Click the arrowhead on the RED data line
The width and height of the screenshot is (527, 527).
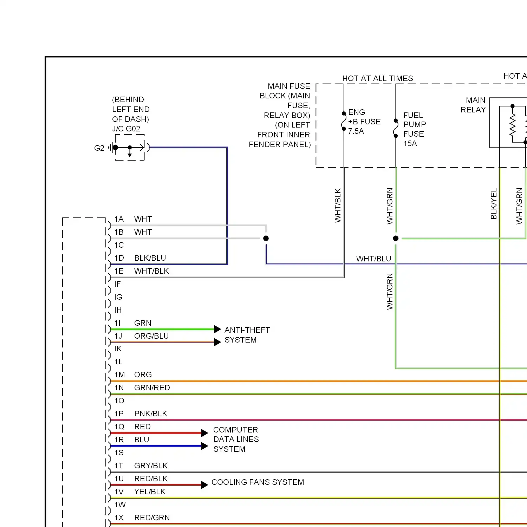[204, 433]
